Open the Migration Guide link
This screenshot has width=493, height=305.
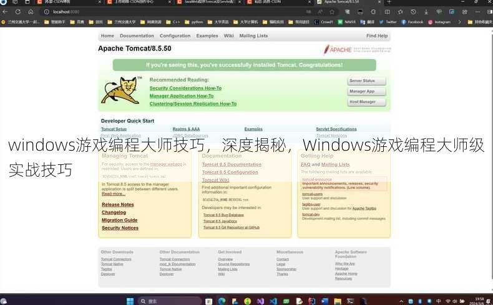[119, 220]
